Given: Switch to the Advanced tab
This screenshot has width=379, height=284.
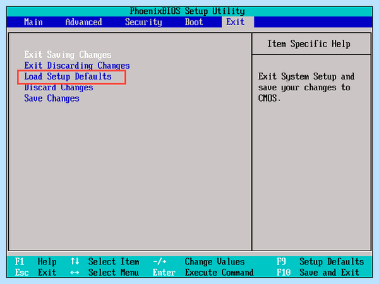Looking at the screenshot, I should pos(83,22).
